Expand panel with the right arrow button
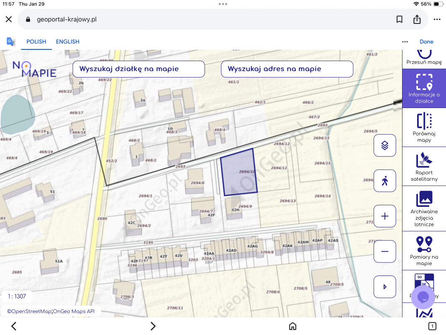This screenshot has height=335, width=446. (x=384, y=287)
